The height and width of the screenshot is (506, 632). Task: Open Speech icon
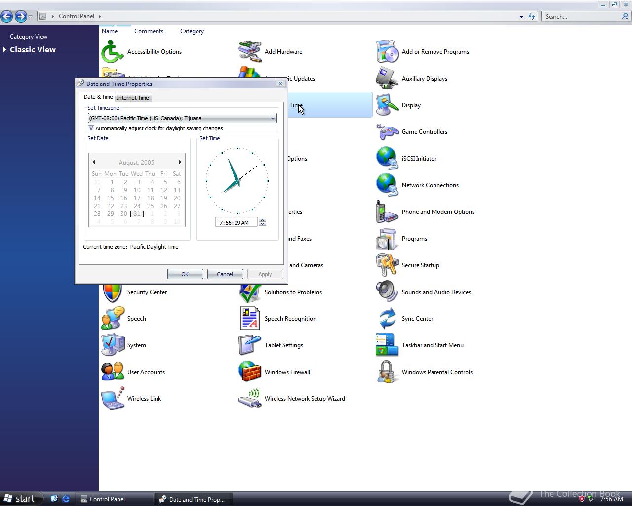(x=113, y=319)
